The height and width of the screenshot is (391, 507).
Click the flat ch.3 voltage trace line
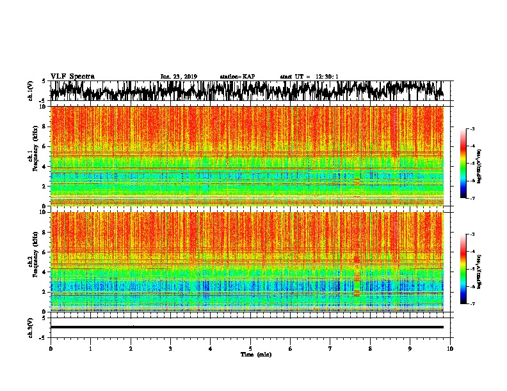point(247,327)
